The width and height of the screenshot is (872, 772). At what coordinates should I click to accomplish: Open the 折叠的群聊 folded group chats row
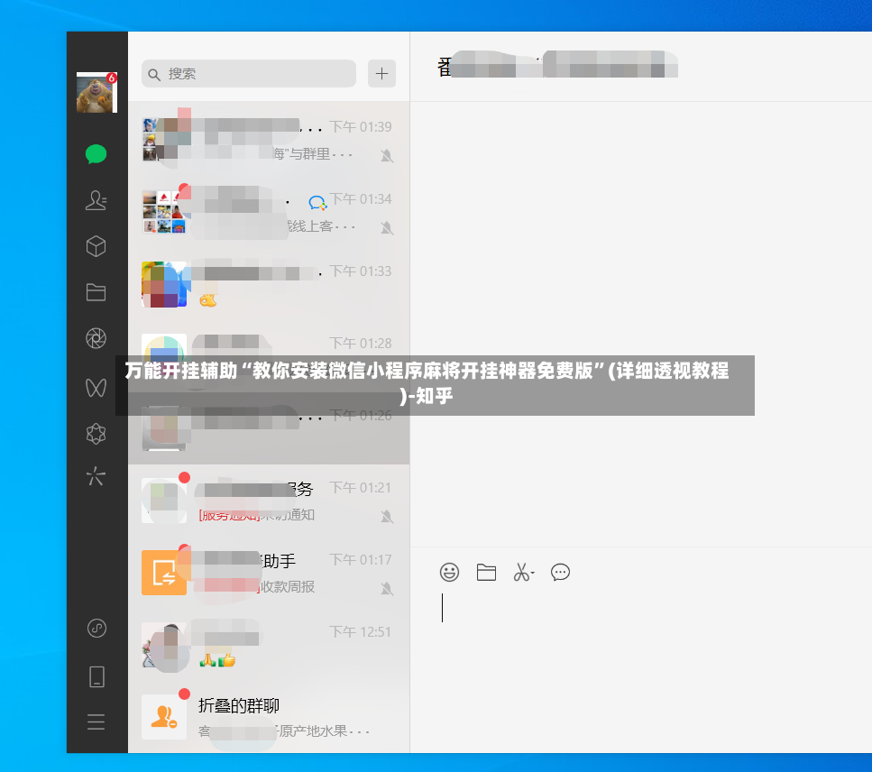269,718
